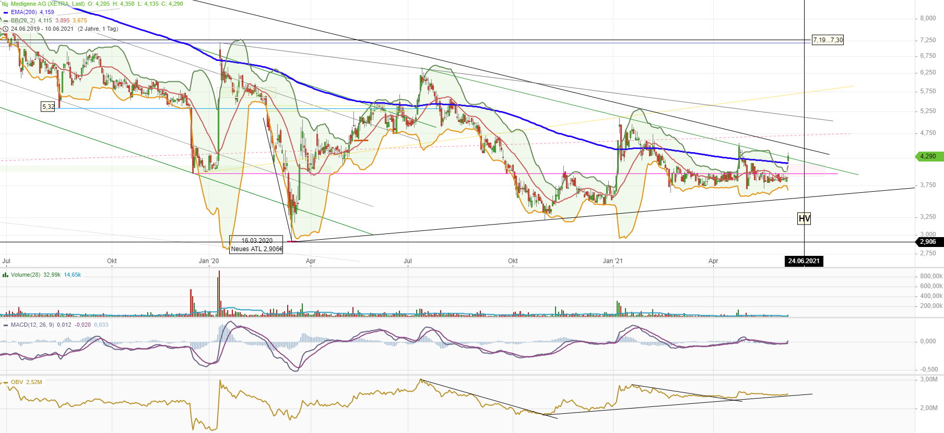The image size is (944, 433).
Task: Select the OBV indicator label
Action: pos(17,382)
